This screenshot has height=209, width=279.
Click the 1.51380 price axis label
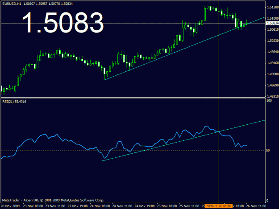click(272, 7)
